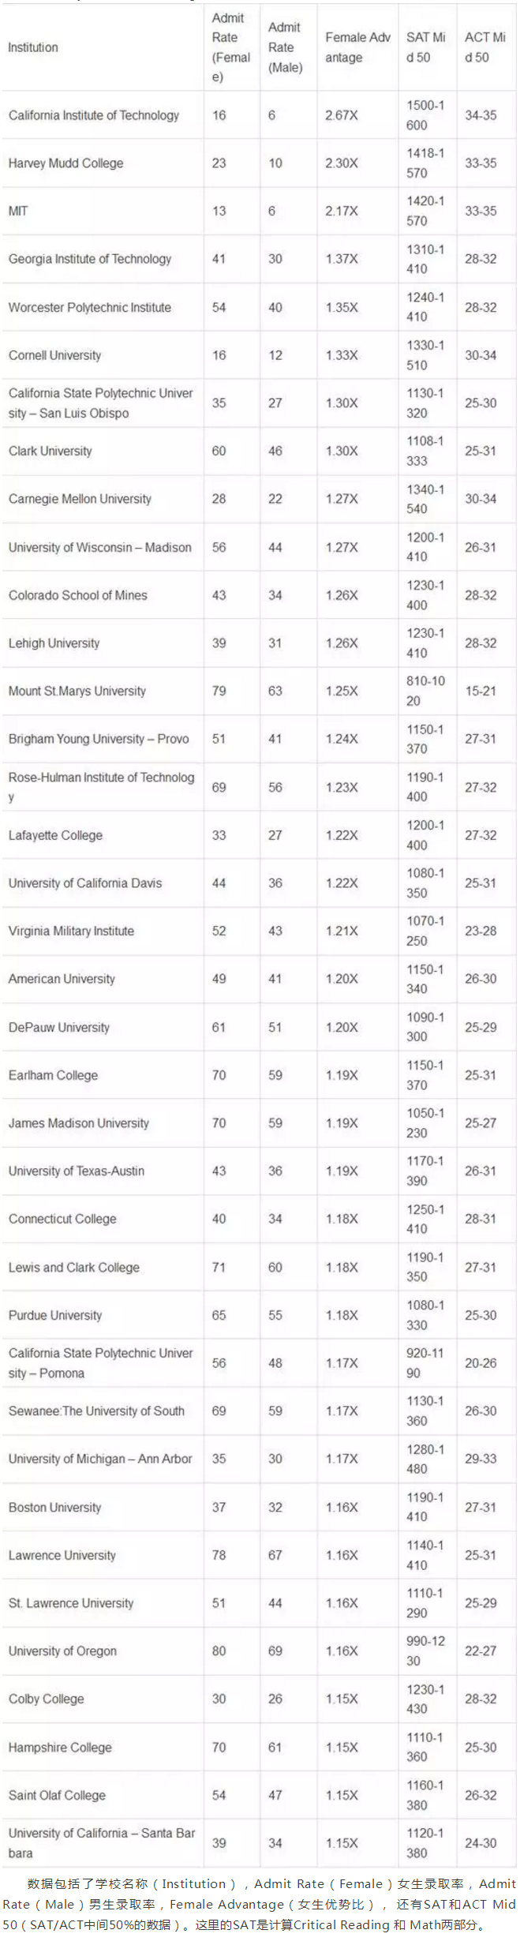Click the SAT Mid 50 column header

click(425, 47)
